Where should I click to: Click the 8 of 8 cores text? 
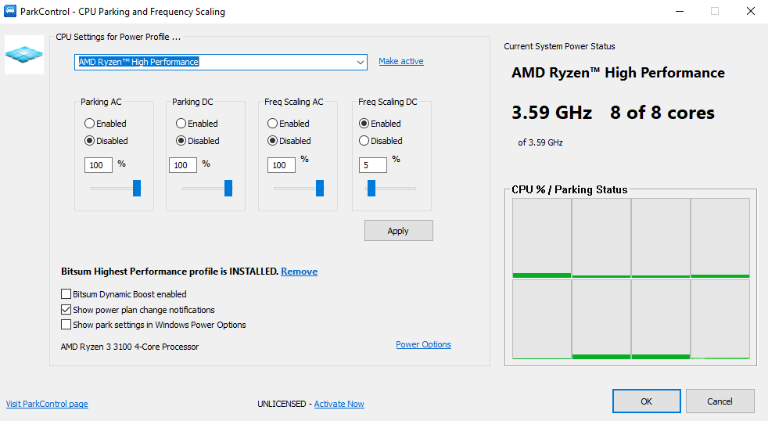pos(662,113)
